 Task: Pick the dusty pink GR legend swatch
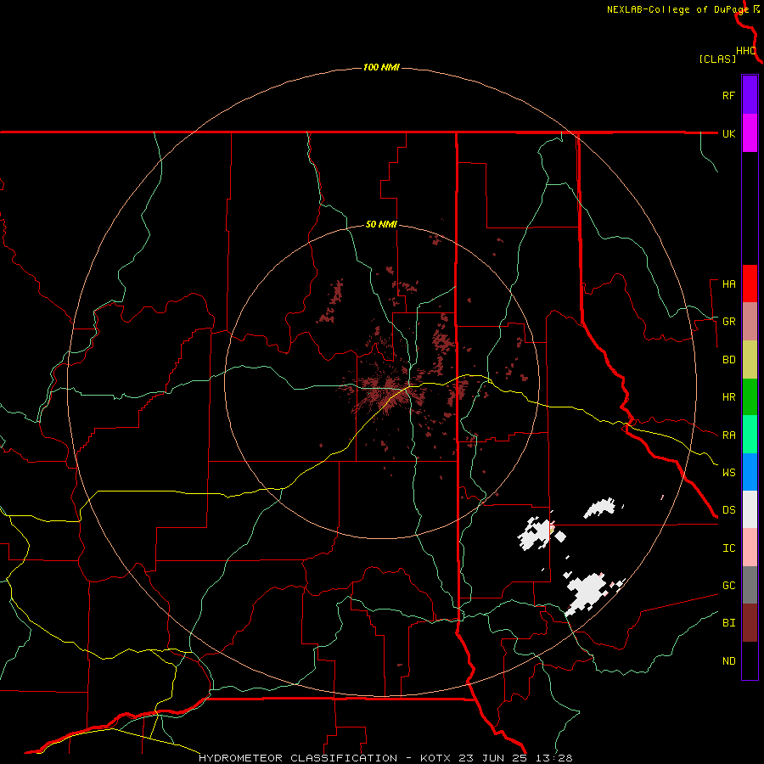coord(750,321)
